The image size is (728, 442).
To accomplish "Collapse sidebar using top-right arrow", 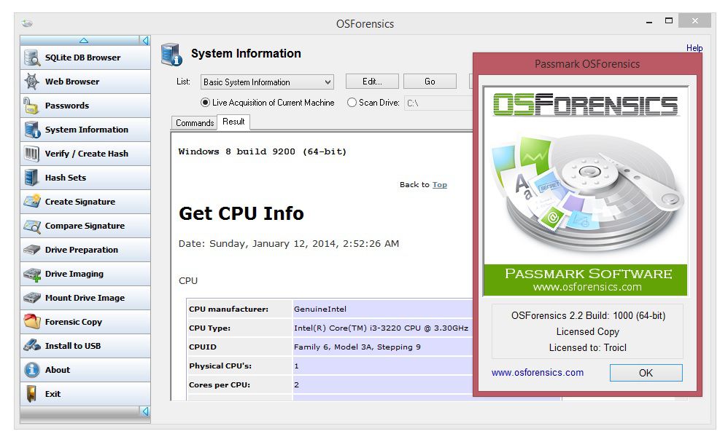I will (x=145, y=41).
